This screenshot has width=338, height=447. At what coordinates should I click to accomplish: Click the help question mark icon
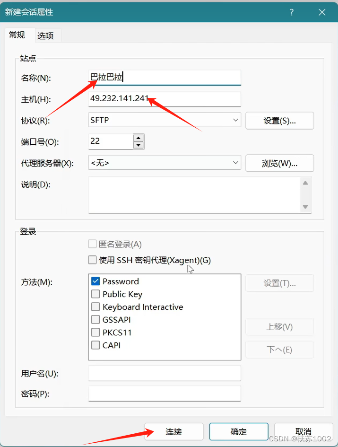292,12
